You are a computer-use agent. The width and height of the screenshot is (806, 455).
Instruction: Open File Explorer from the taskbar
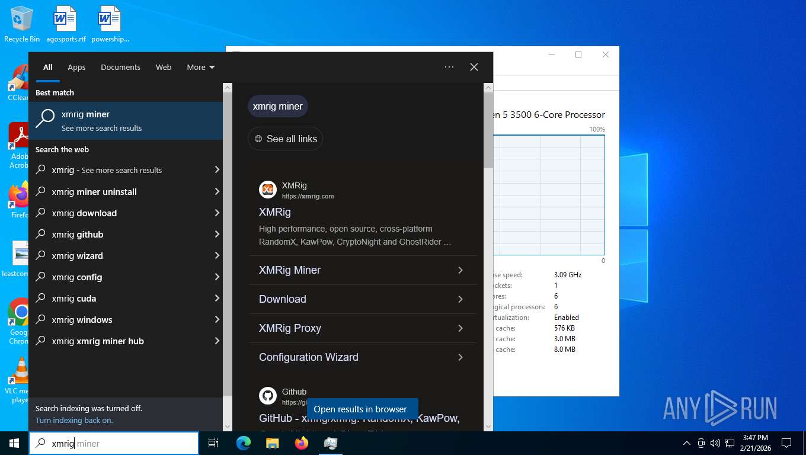coord(272,443)
